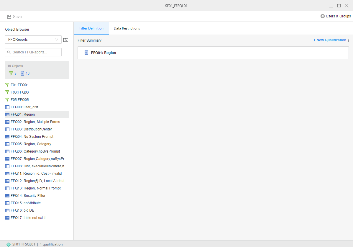
Task: Select FFQ17: table not exist item
Action: click(x=28, y=218)
